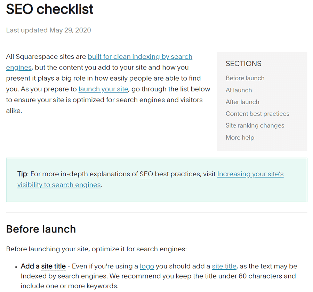Screen dimensions: 313x292
Task: Click the SEO checklist page heading
Action: 50,9
